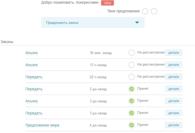Show детали for the Предложение мира law
The width and height of the screenshot is (195, 133).
pos(173,125)
